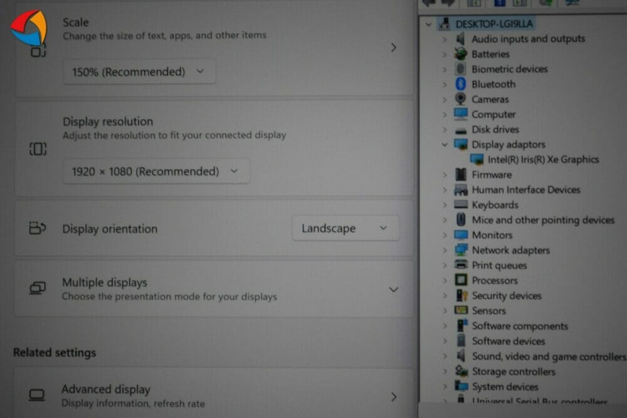The image size is (627, 418).
Task: Expand the Disk drives node arrow
Action: (445, 130)
